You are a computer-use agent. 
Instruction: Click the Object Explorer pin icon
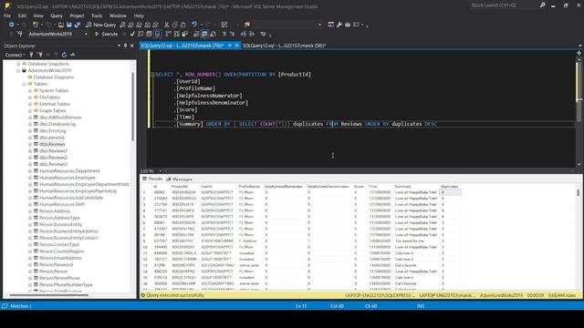[x=126, y=46]
